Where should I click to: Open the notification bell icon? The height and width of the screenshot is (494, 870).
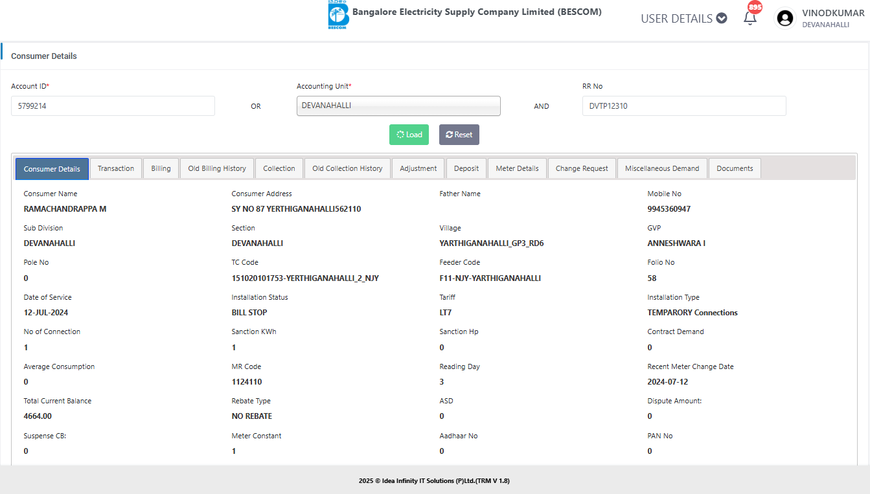(x=750, y=18)
